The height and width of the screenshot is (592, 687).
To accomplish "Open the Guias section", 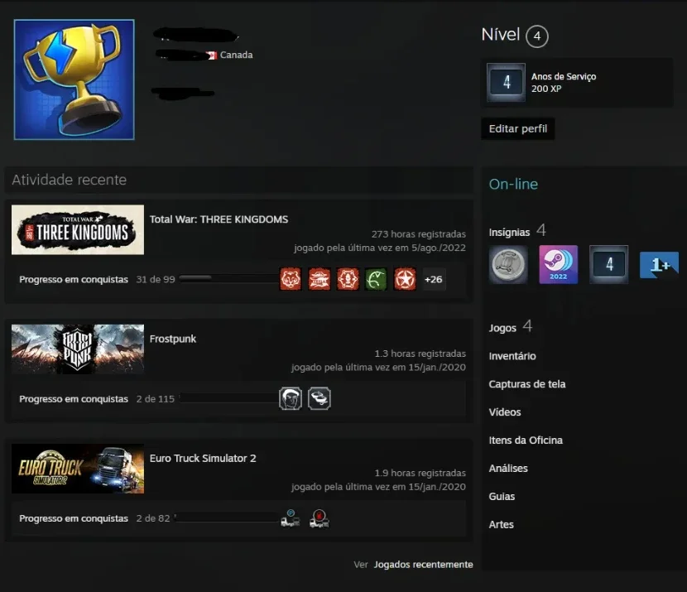I will click(502, 497).
